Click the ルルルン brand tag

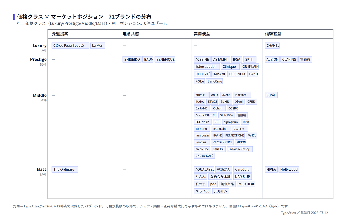coord(221,191)
